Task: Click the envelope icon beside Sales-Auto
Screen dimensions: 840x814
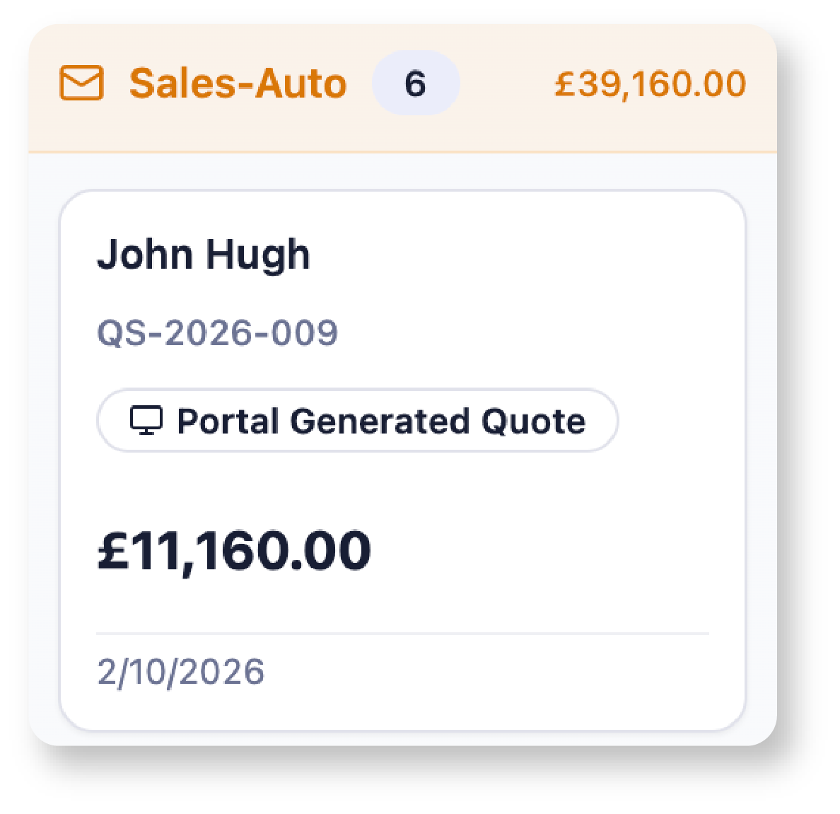Action: 82,83
